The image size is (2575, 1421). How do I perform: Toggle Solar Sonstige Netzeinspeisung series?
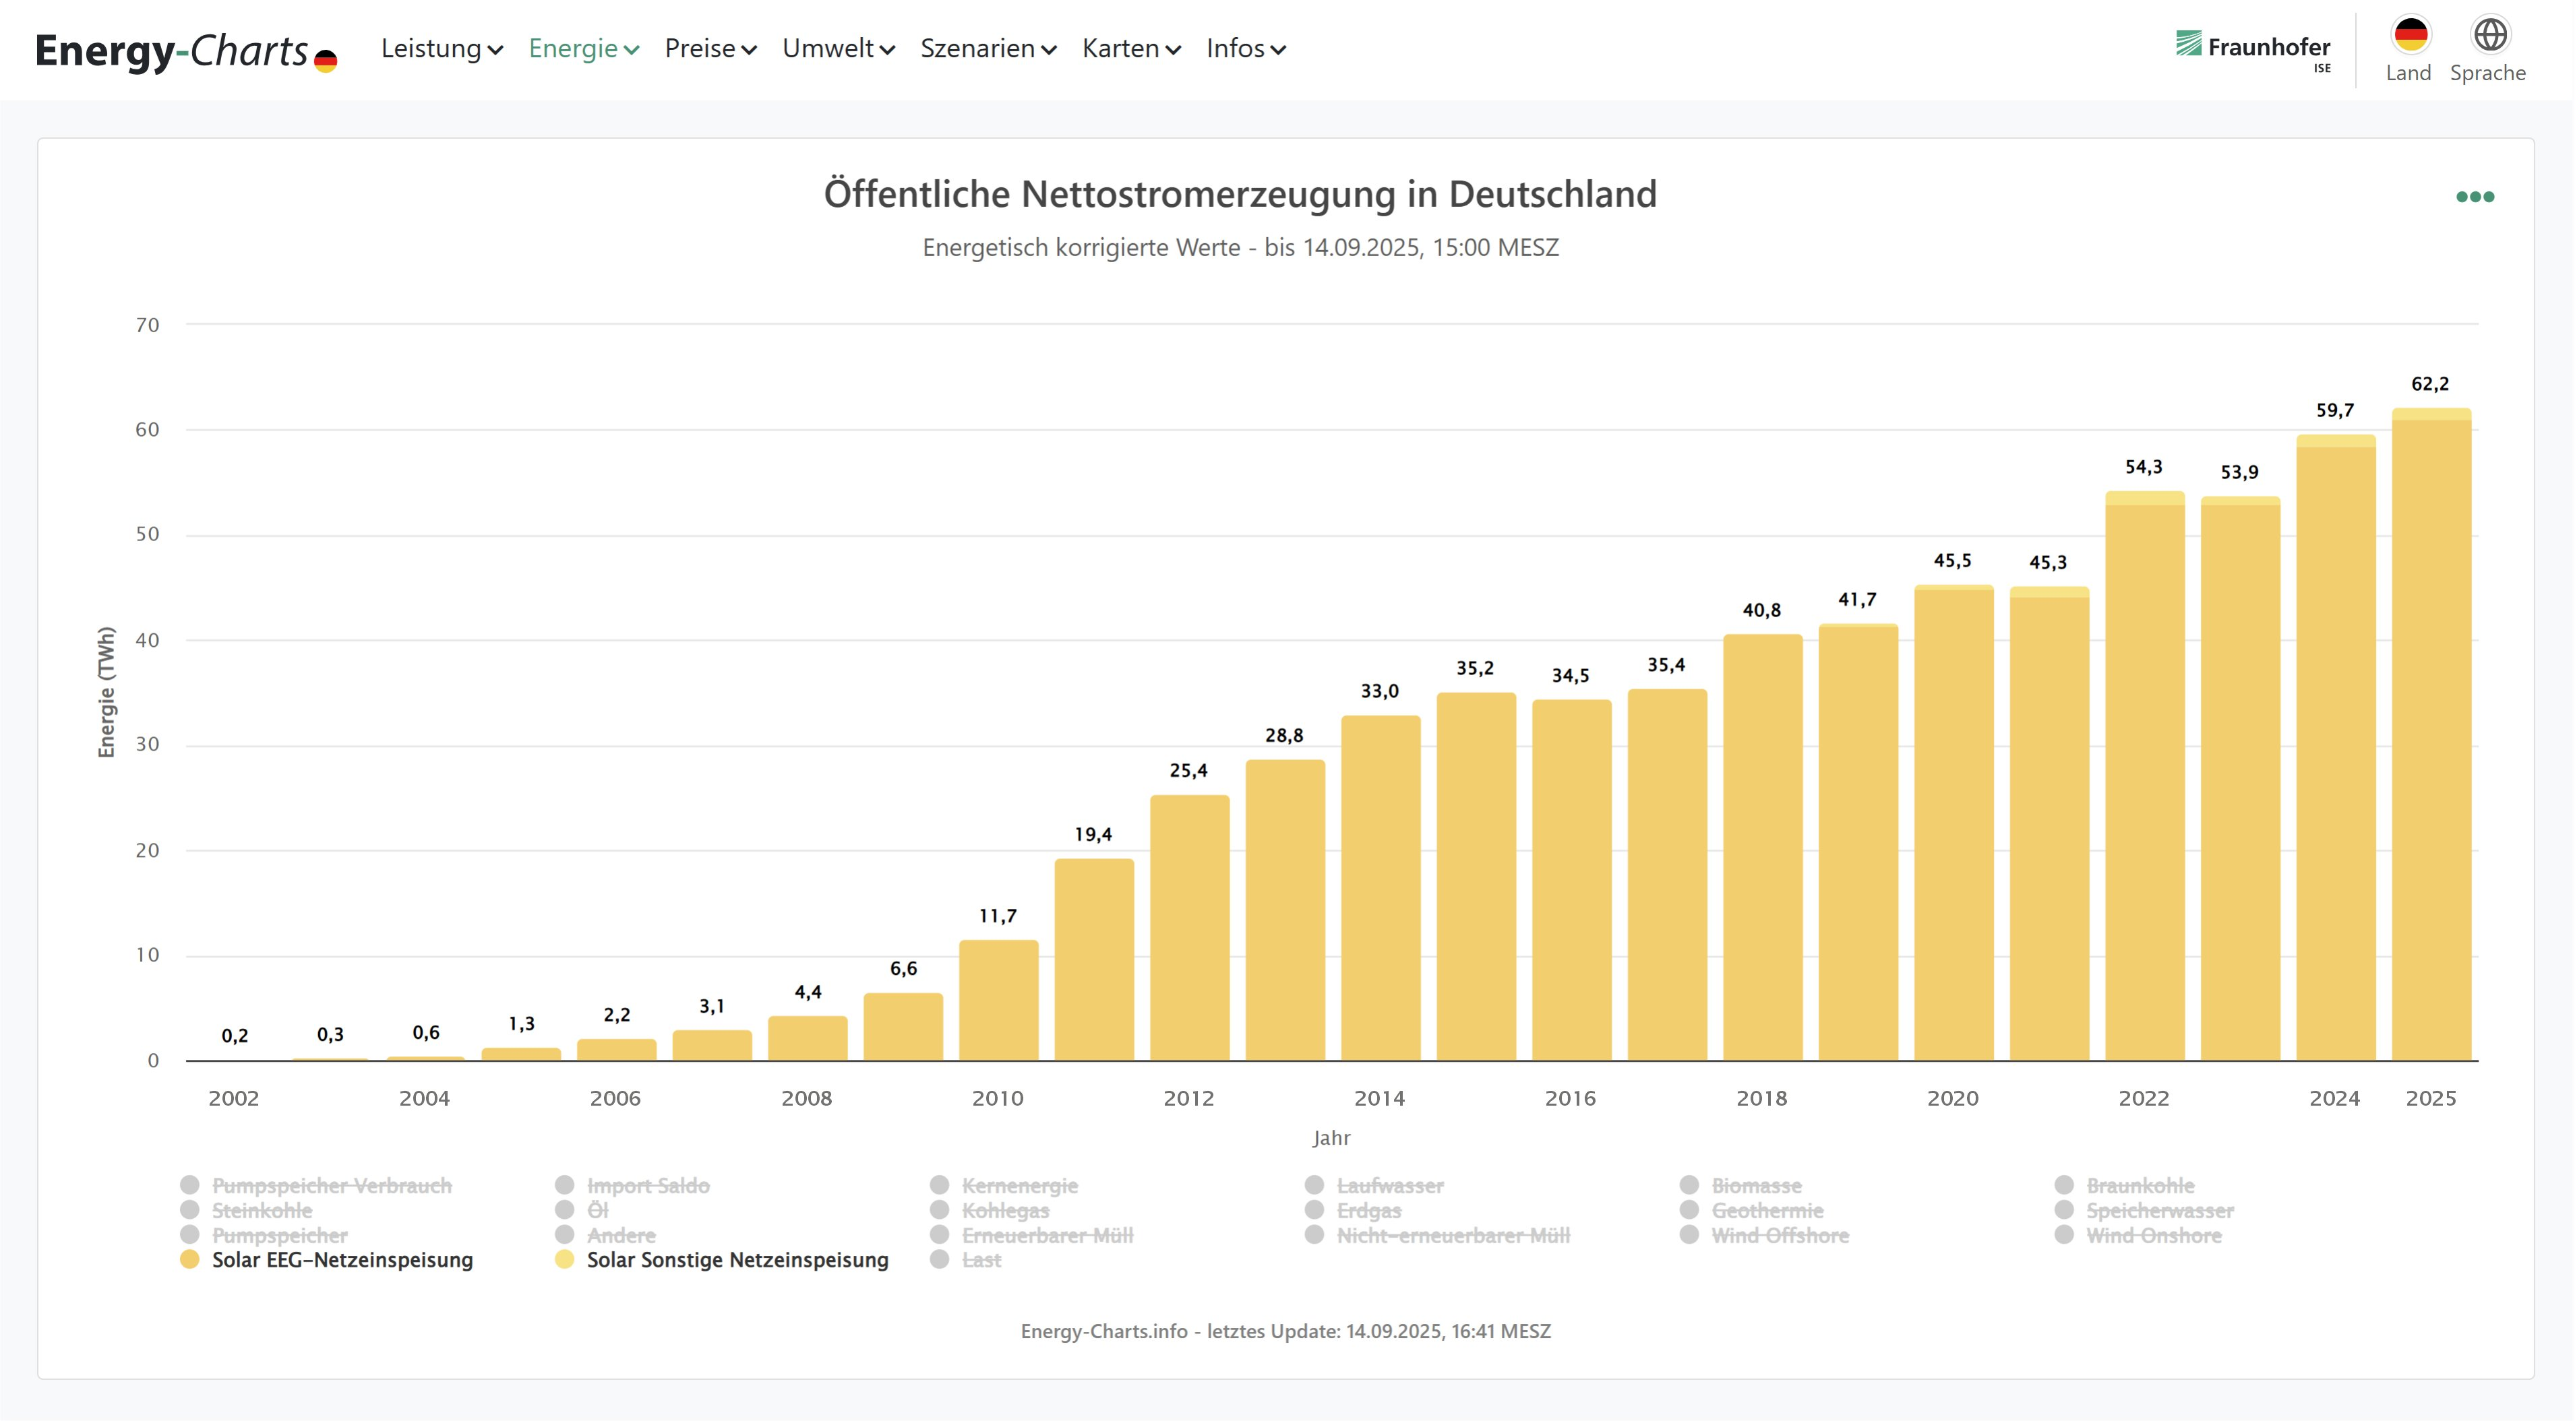pyautogui.click(x=737, y=1260)
